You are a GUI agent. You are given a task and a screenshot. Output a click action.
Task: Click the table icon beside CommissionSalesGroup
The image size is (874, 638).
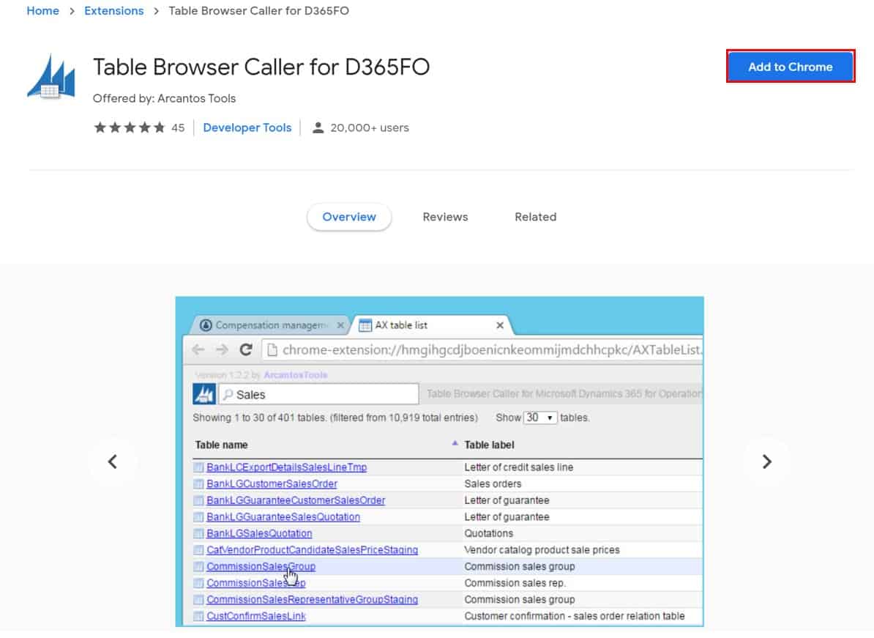point(198,566)
